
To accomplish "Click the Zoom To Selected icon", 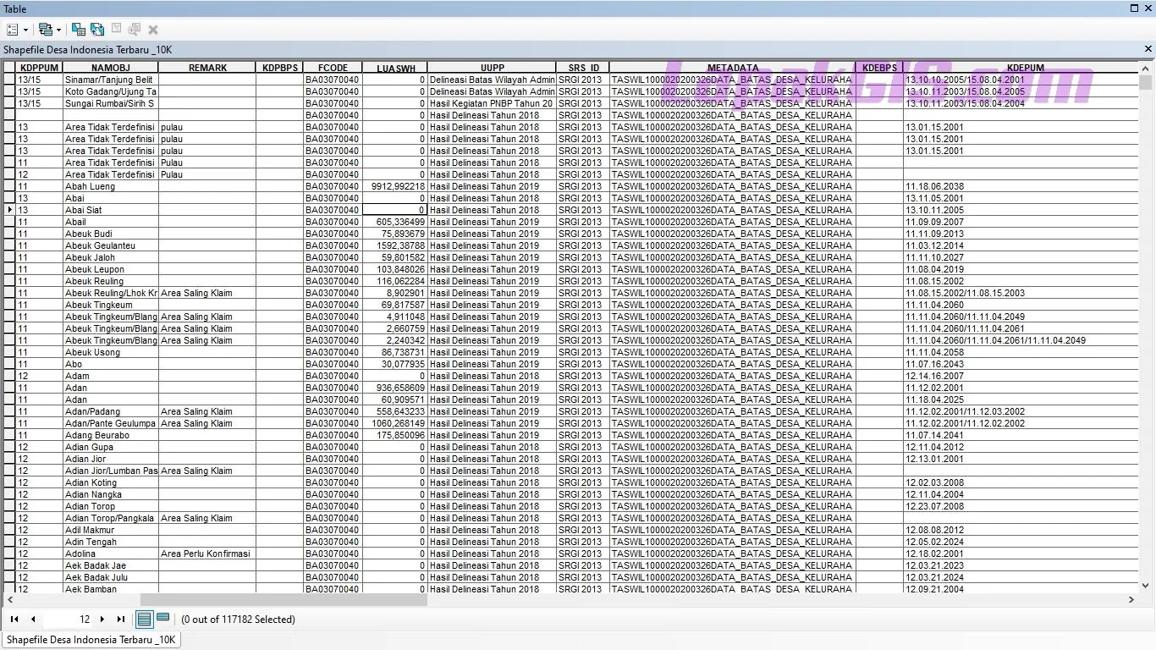I will click(x=135, y=30).
